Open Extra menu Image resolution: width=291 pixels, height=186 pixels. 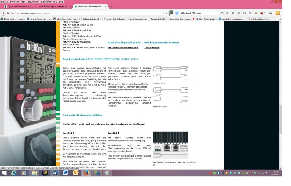click(55, 2)
